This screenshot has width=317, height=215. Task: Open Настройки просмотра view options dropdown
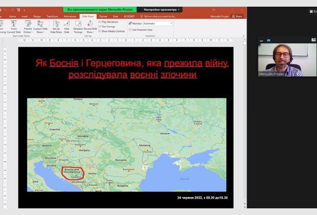[162, 9]
